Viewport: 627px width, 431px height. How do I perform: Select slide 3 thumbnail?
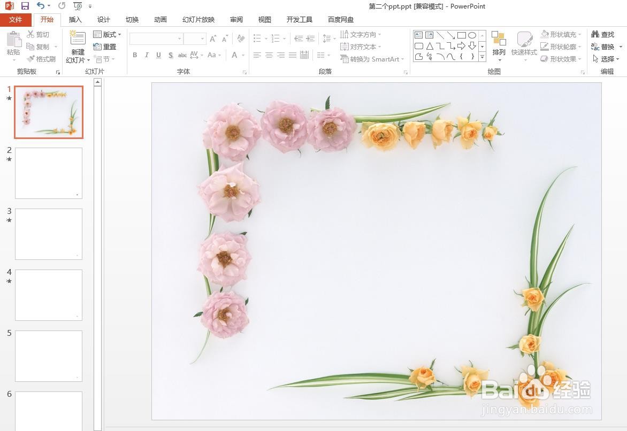point(48,234)
